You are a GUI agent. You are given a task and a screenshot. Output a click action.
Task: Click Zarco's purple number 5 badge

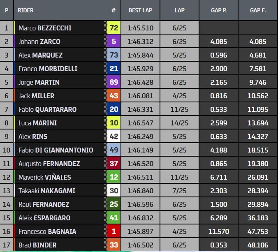click(114, 42)
